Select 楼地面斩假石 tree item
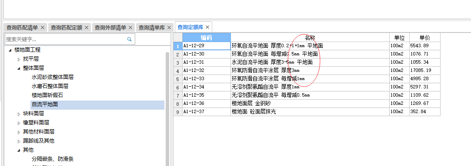Image resolution: width=471 pixels, height=166 pixels. 47,95
